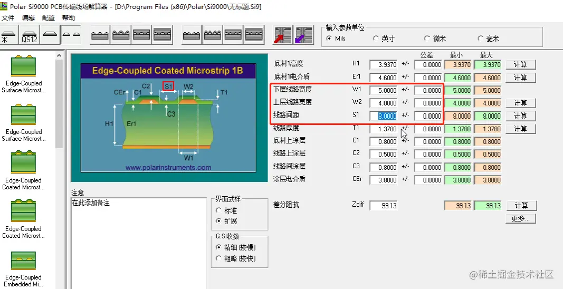Choose single-trace embedded coplanar structure icon

click(x=141, y=35)
